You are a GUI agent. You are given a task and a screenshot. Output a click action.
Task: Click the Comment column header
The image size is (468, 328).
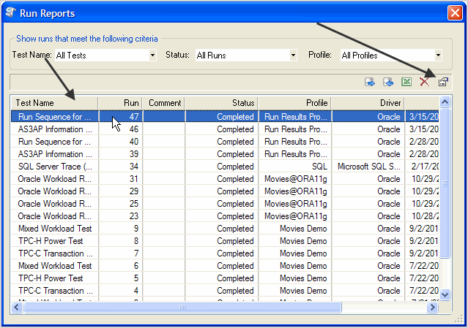163,103
